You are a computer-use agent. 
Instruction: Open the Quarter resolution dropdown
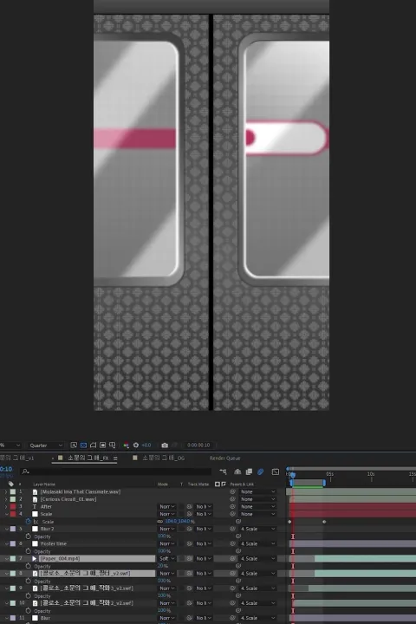pos(46,445)
